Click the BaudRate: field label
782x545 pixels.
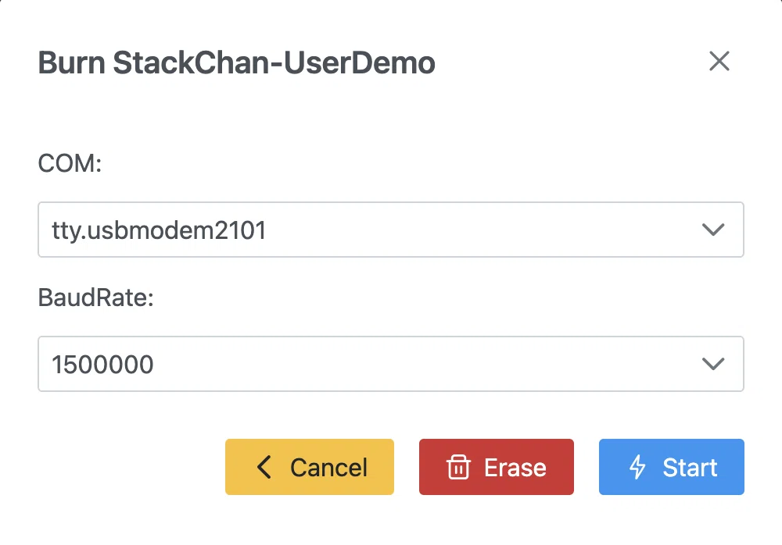[x=95, y=297]
